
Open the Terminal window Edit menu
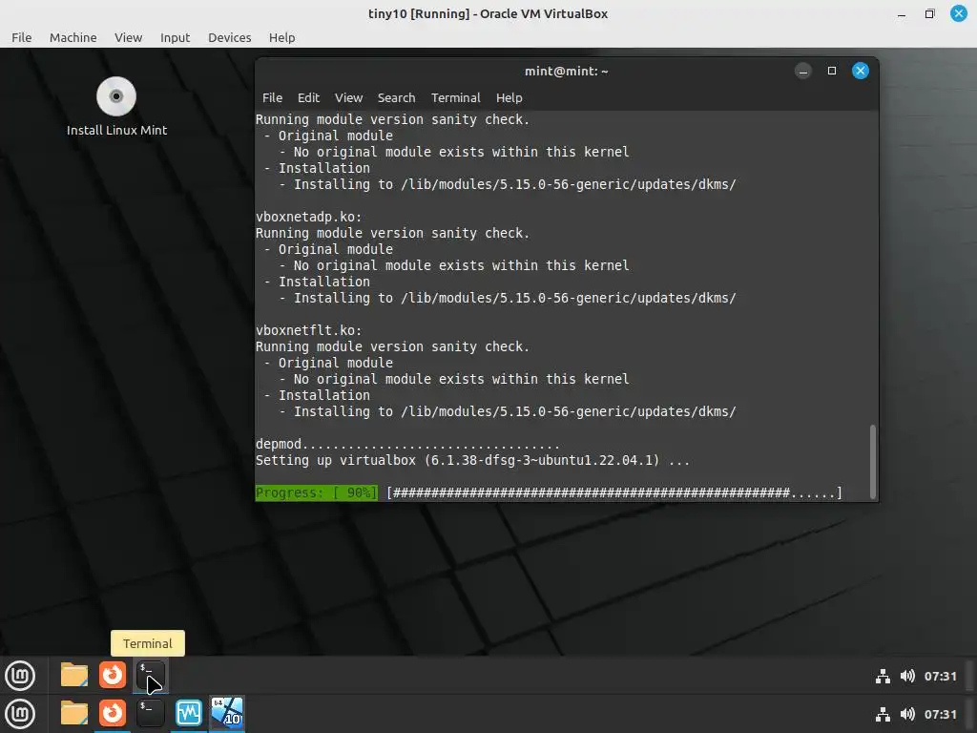[x=308, y=98]
